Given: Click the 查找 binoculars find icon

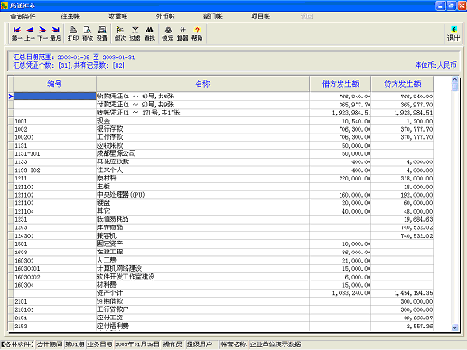Looking at the screenshot, I should point(150,33).
